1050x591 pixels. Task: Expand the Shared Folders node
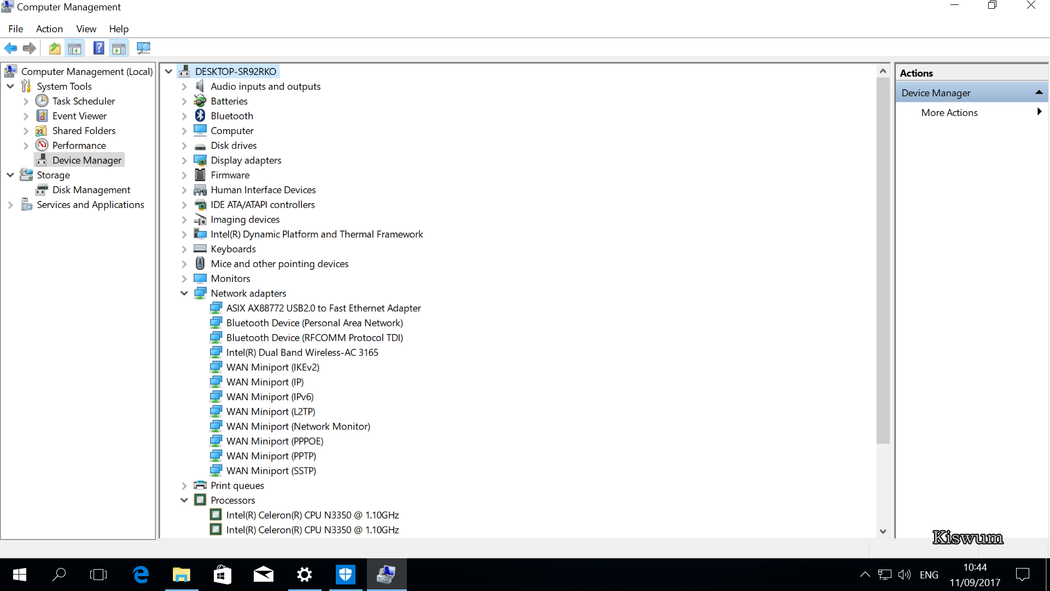click(x=26, y=131)
